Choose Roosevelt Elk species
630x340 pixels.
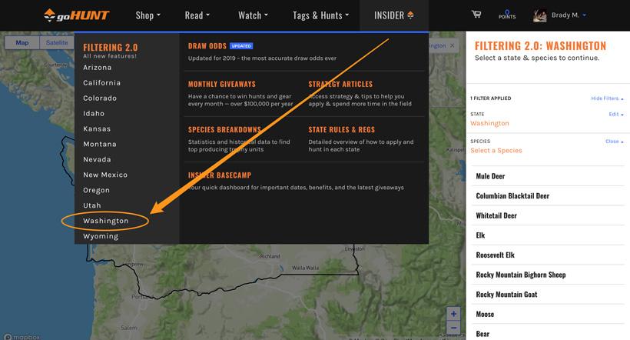coord(548,255)
